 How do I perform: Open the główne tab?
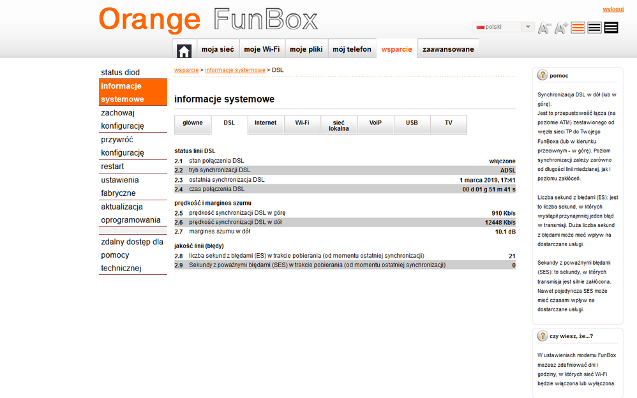tap(193, 122)
